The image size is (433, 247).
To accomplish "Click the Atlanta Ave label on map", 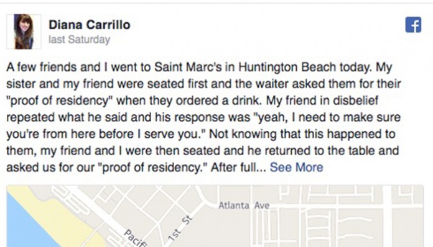I will coord(244,205).
